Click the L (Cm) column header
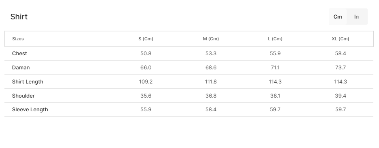Image resolution: width=379 pixels, height=148 pixels. [275, 39]
